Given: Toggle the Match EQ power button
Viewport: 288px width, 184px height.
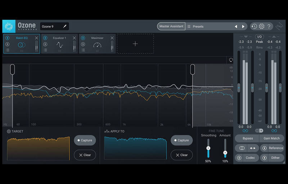Looking at the screenshot, I should click(x=7, y=38).
